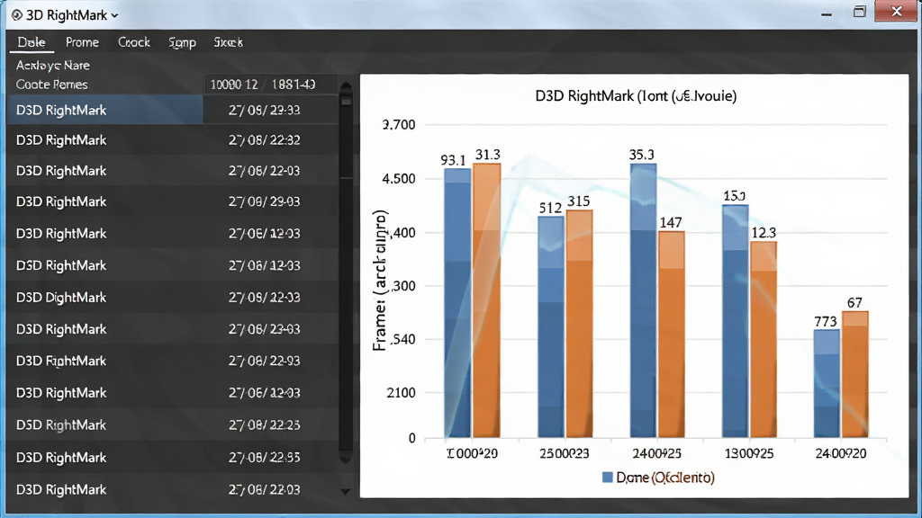Viewport: 922px width, 518px height.
Task: Click the blue bar labeled 35.3
Action: pos(643,300)
